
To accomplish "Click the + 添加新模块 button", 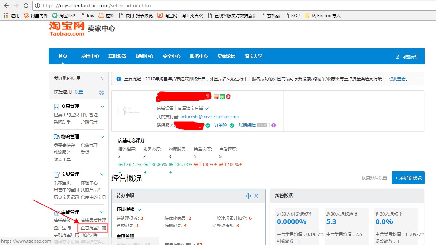I will click(x=408, y=178).
